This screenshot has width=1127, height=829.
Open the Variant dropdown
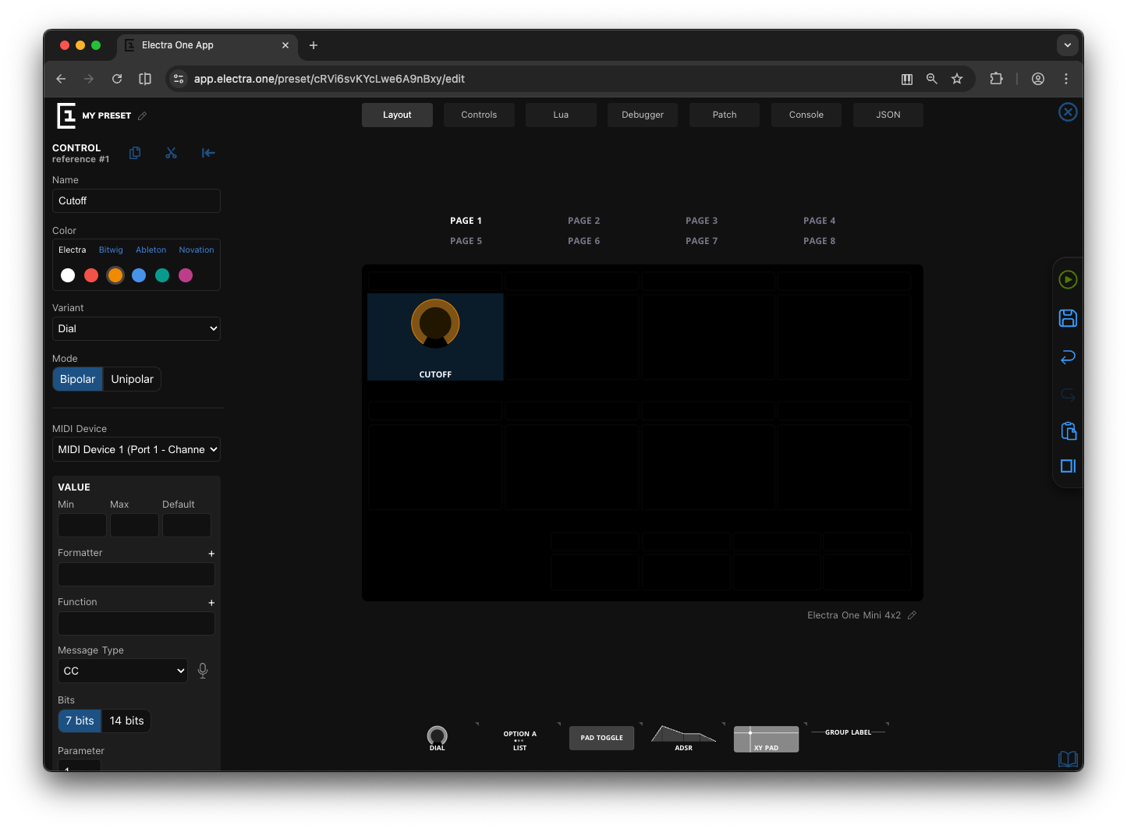tap(136, 329)
